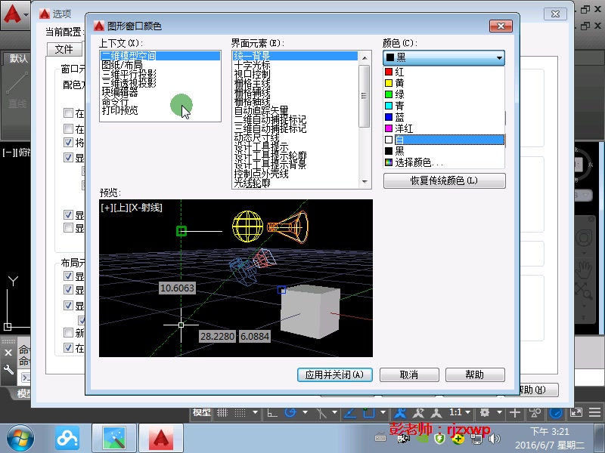
Task: Click the 恢复传统颜色 button
Action: click(444, 180)
